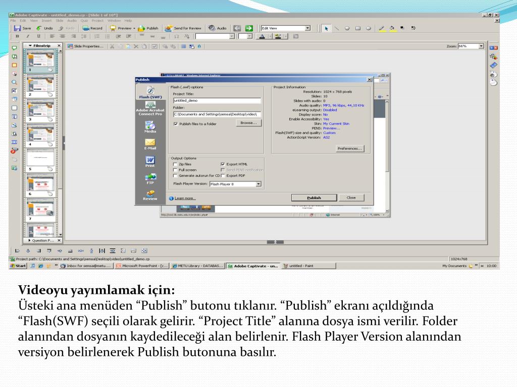517x387 pixels.
Task: Enable Full screen checkbox
Action: click(x=175, y=170)
